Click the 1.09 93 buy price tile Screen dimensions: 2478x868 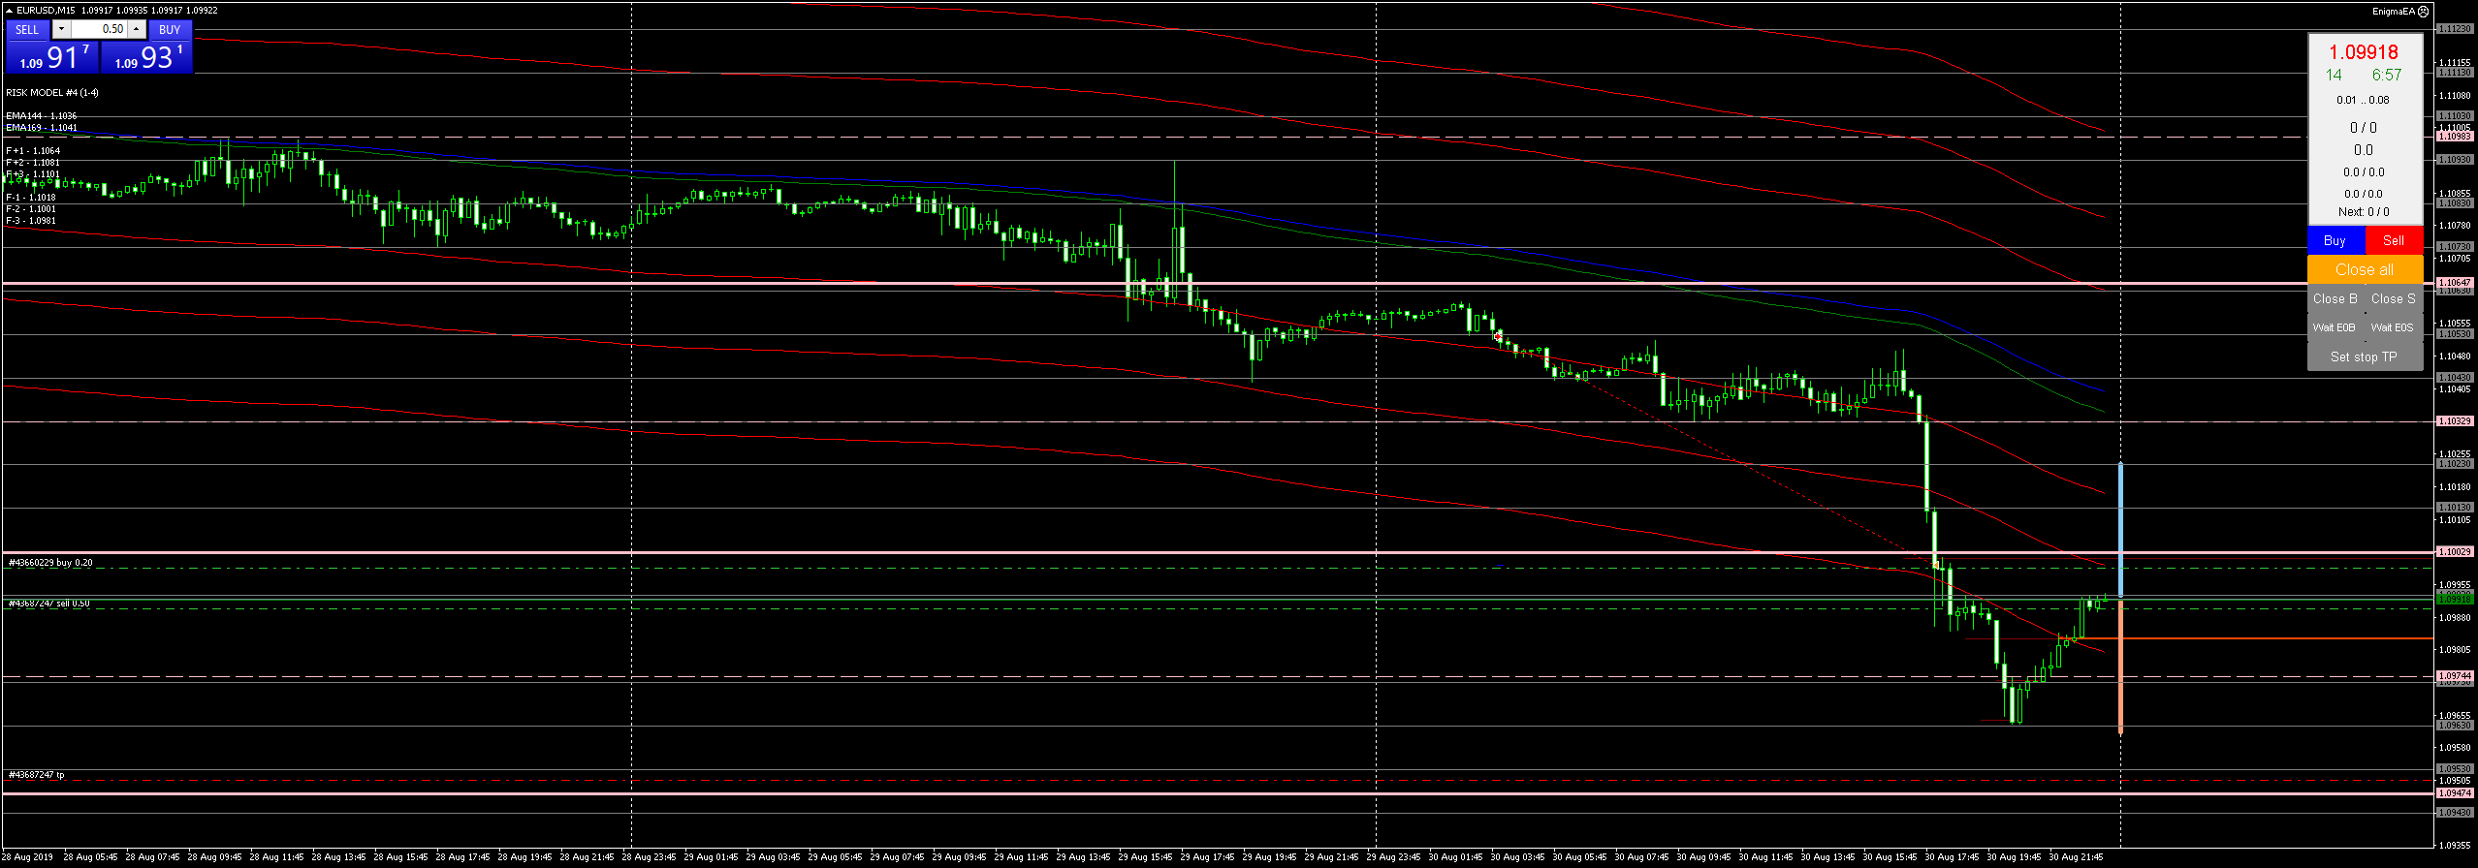coord(146,56)
